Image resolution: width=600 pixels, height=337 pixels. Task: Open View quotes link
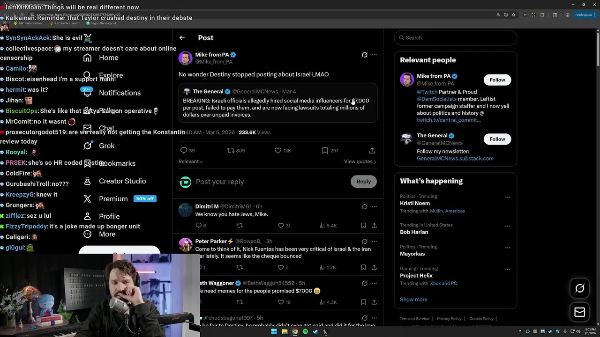[x=360, y=161]
